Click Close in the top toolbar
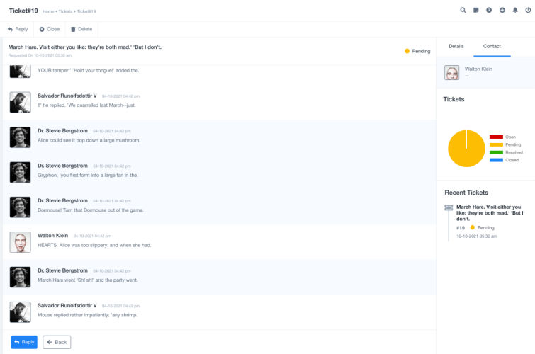The width and height of the screenshot is (535, 354). pos(49,29)
